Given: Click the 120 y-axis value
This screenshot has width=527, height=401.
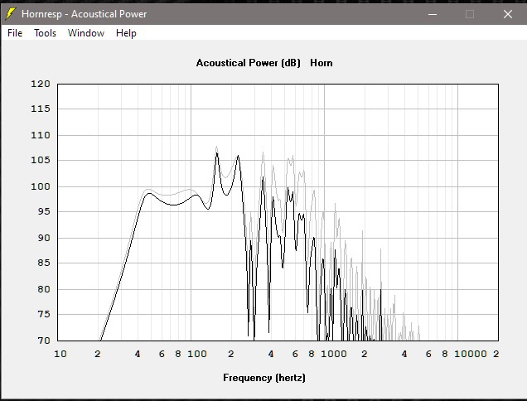Looking at the screenshot, I should click(x=41, y=84).
